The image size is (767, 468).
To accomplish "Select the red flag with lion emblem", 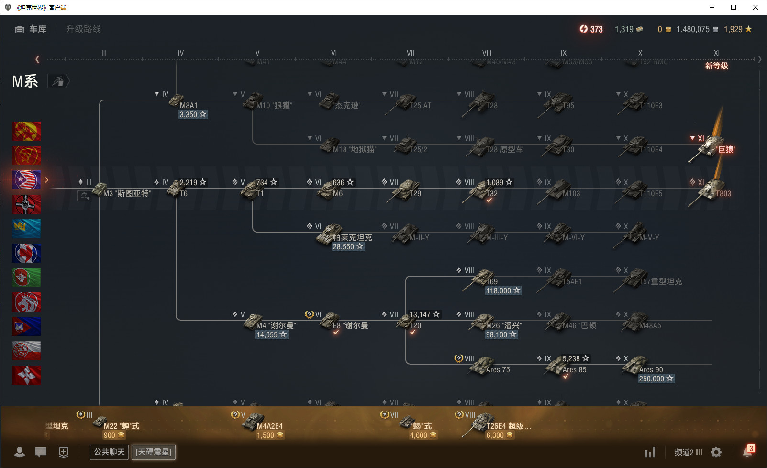I will [26, 302].
